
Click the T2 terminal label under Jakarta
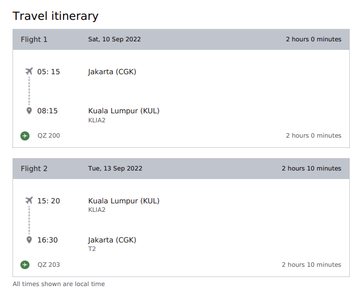(92, 249)
